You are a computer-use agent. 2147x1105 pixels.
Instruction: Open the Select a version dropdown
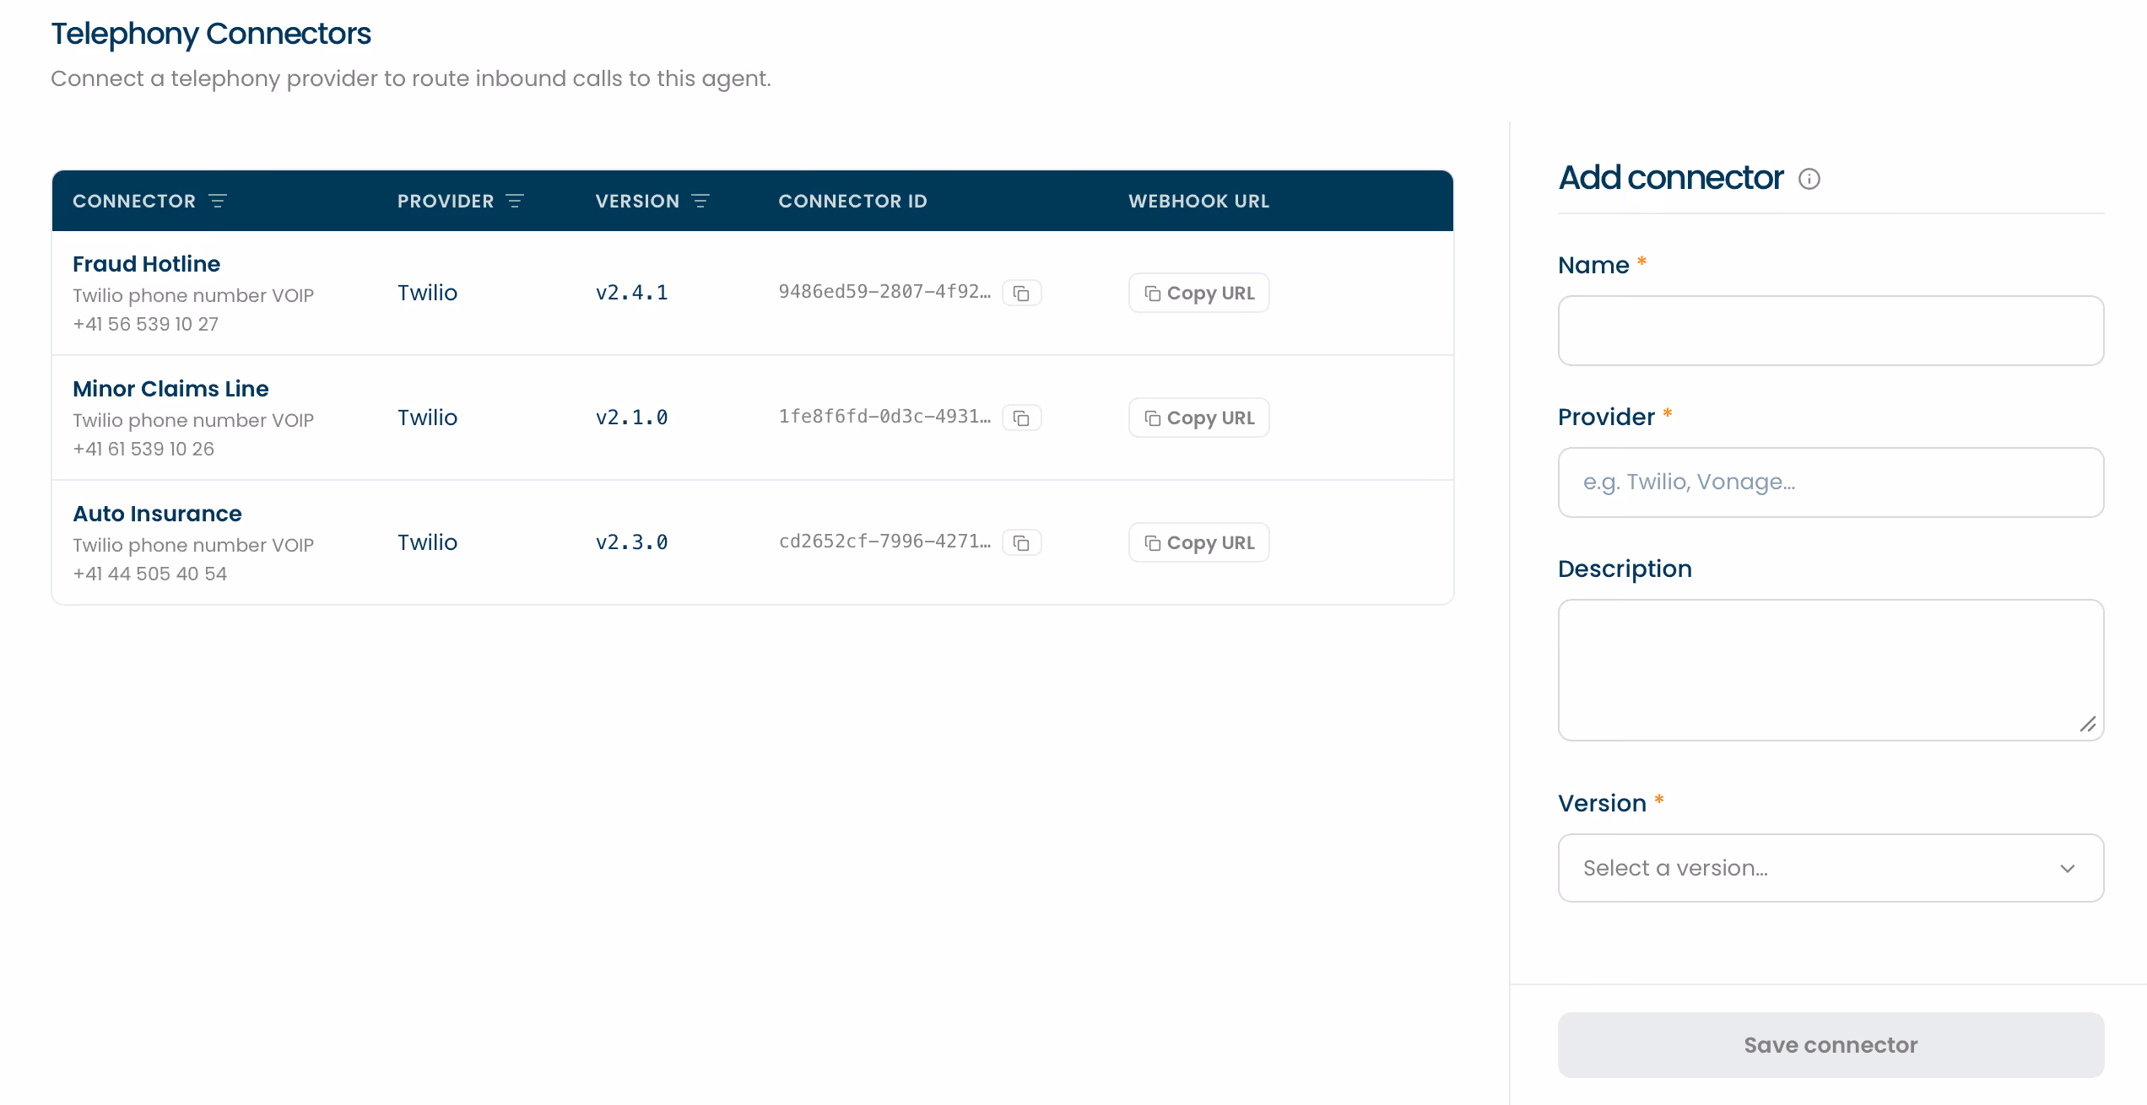1831,868
